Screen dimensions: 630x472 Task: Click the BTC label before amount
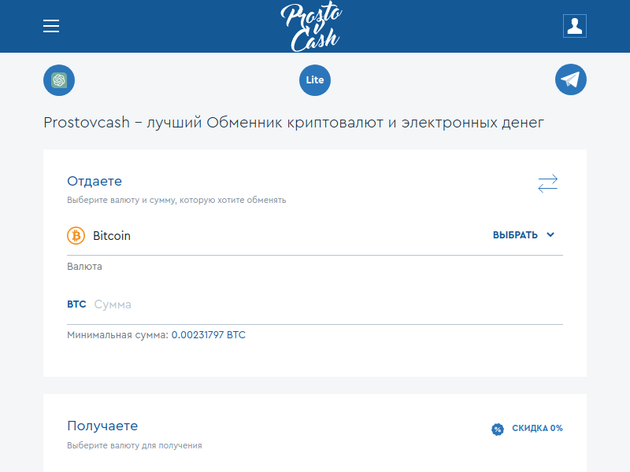(x=76, y=304)
